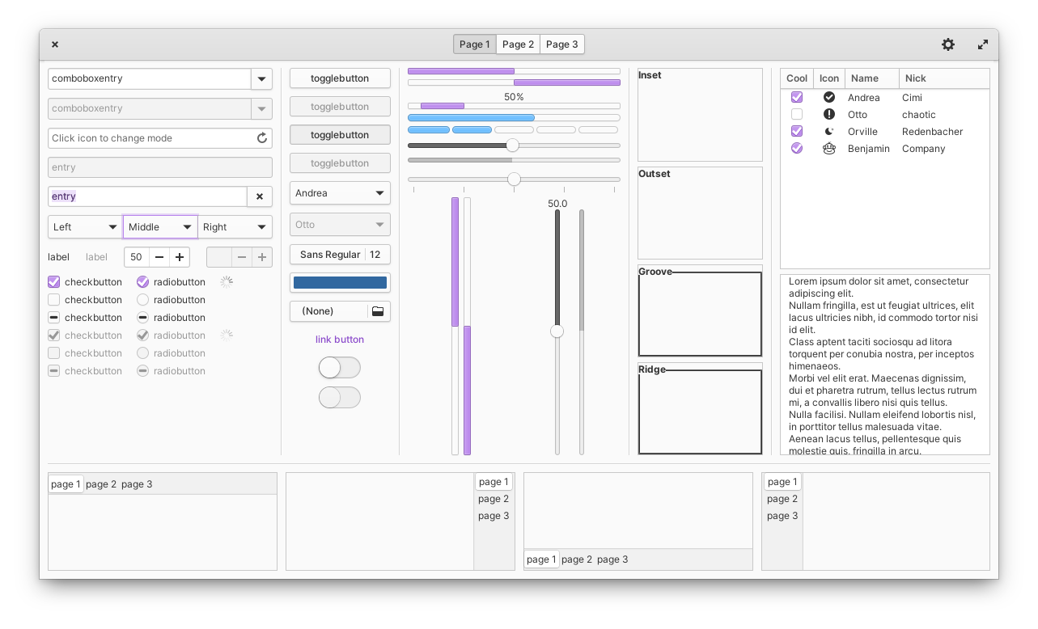Open the Andrea dropdown
The width and height of the screenshot is (1038, 629).
(x=340, y=193)
